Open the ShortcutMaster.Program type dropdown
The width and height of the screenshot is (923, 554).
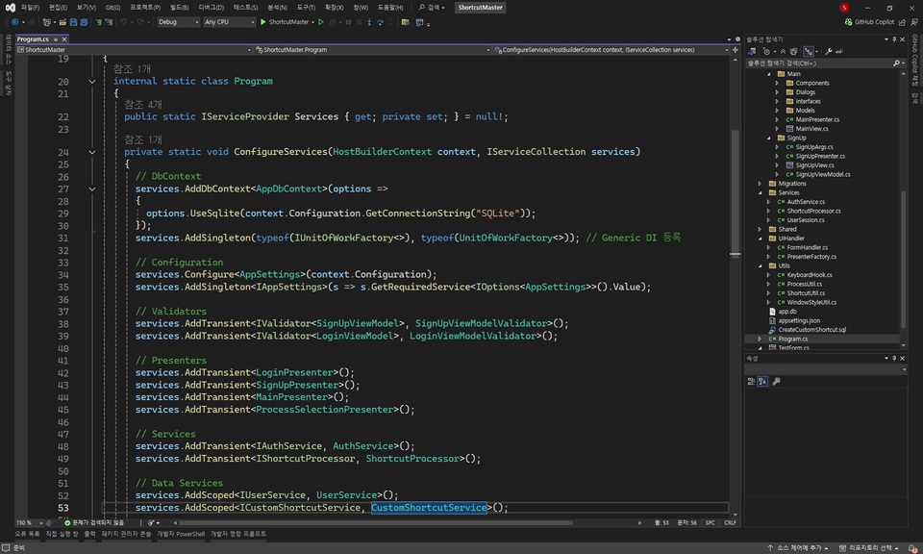pyautogui.click(x=372, y=50)
